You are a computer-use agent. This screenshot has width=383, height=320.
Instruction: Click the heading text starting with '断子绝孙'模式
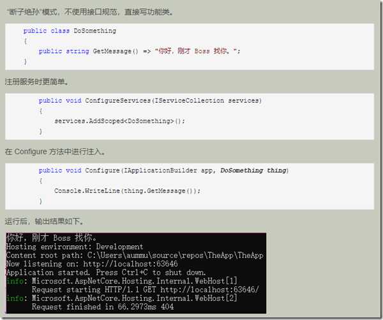pos(89,12)
